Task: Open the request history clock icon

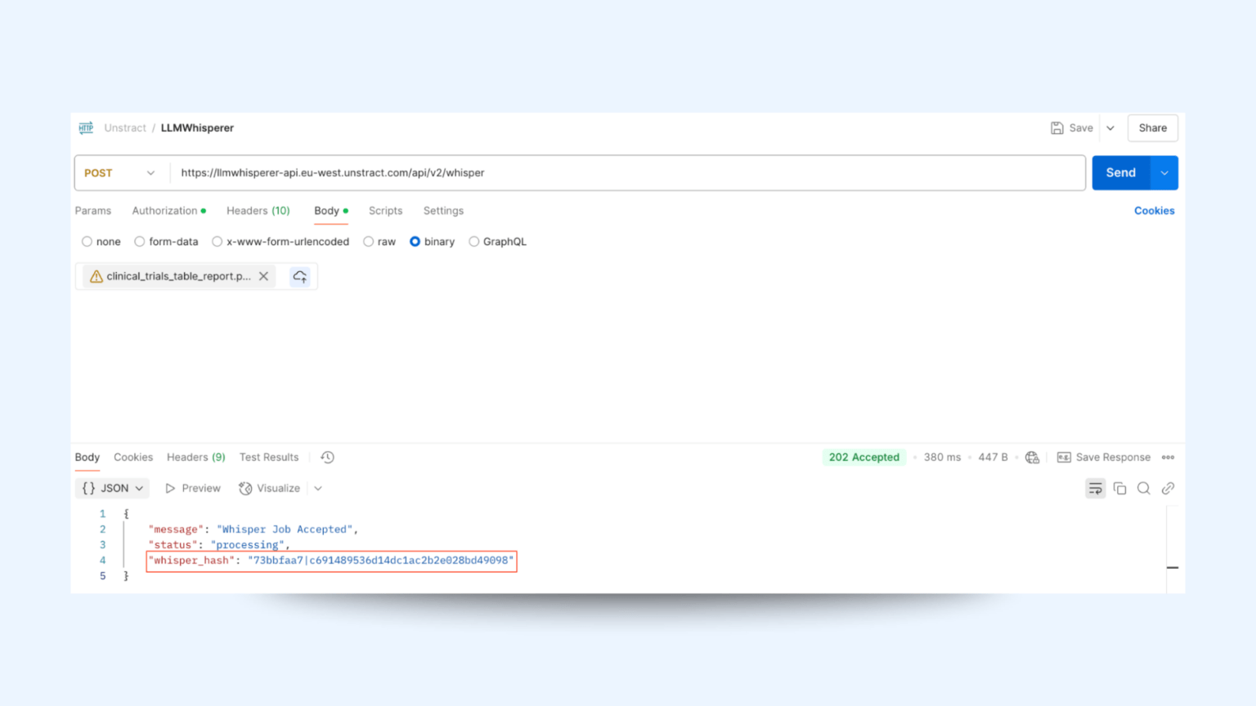Action: [327, 457]
